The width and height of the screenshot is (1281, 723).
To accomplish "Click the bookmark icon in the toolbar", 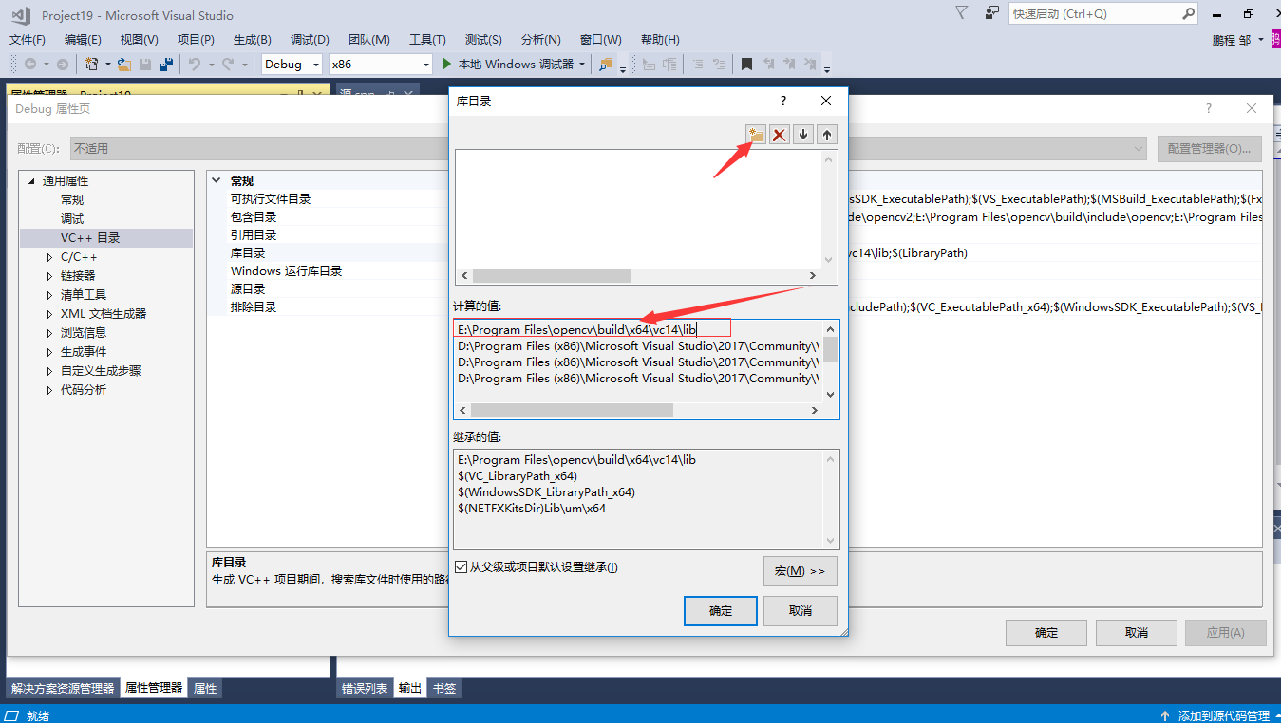I will pos(748,64).
